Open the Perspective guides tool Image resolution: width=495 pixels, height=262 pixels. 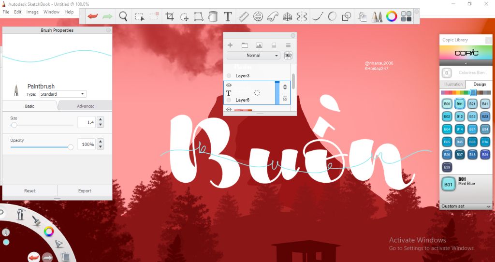[287, 16]
